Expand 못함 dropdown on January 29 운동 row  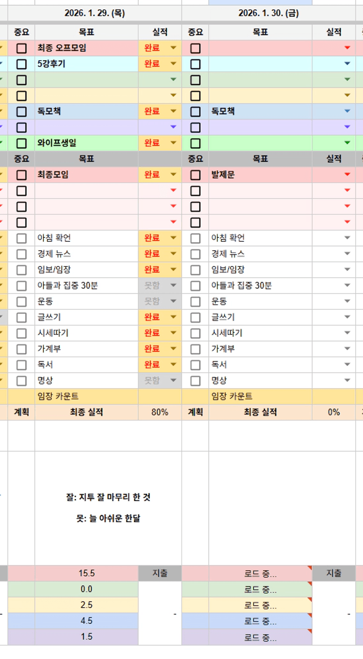[x=173, y=302]
